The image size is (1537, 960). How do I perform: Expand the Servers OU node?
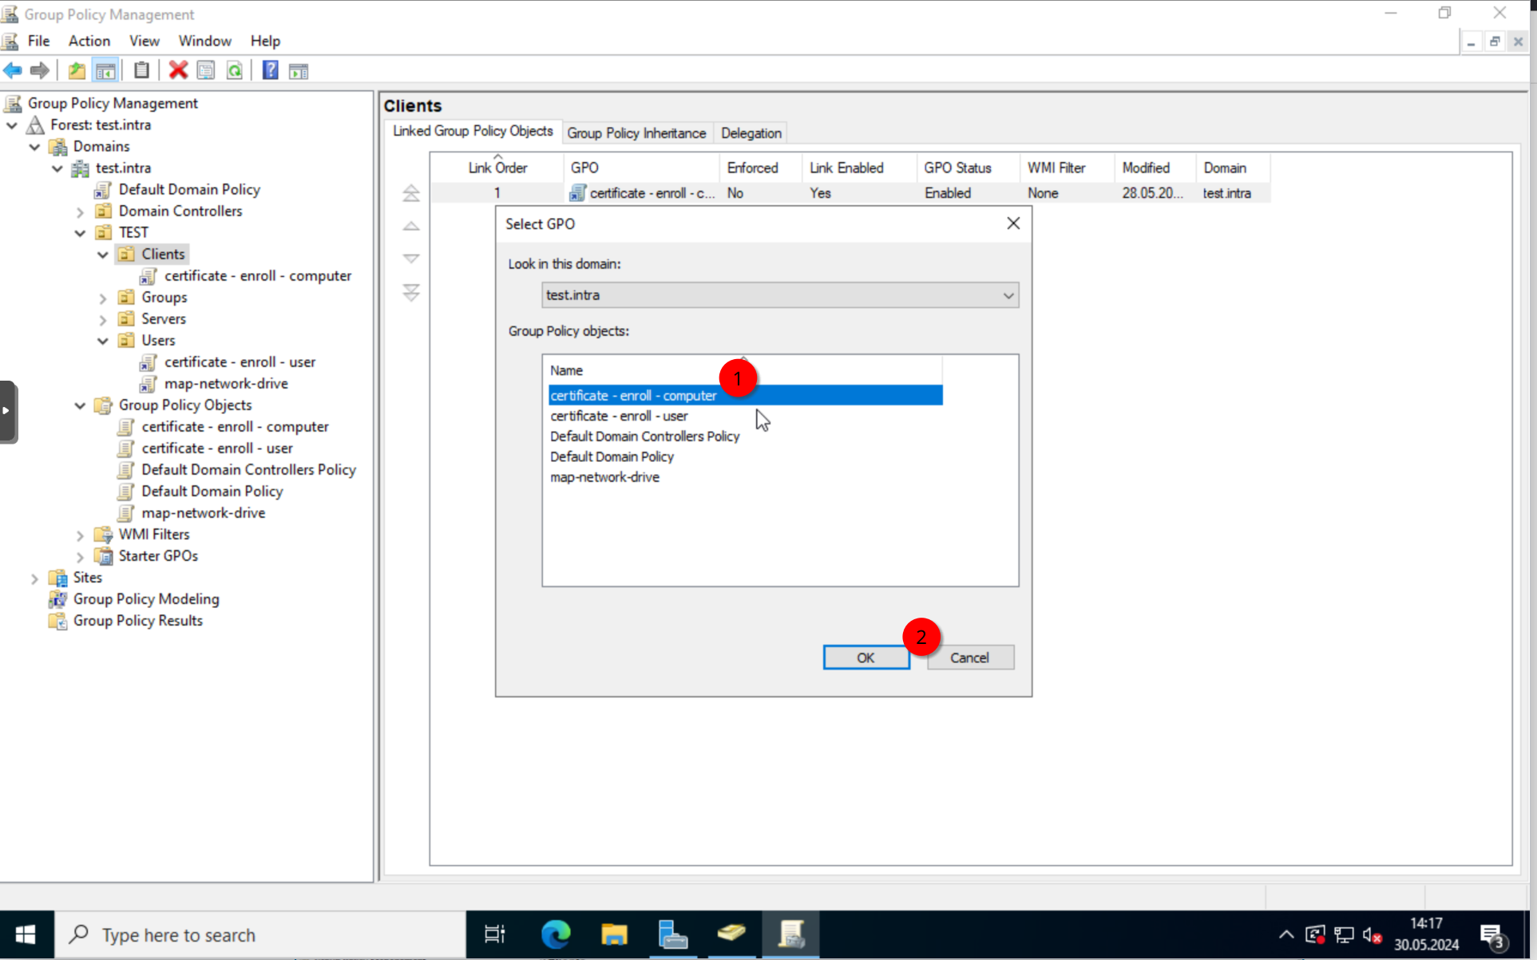(102, 319)
